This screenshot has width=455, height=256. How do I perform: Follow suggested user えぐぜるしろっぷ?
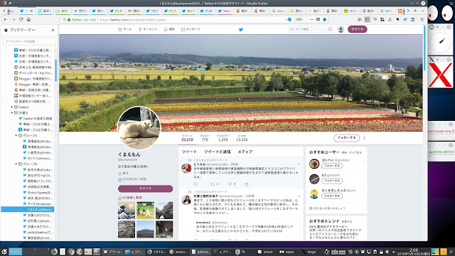click(x=332, y=196)
